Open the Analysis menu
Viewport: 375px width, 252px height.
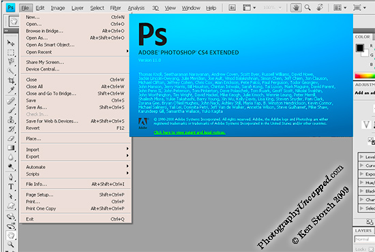point(136,8)
